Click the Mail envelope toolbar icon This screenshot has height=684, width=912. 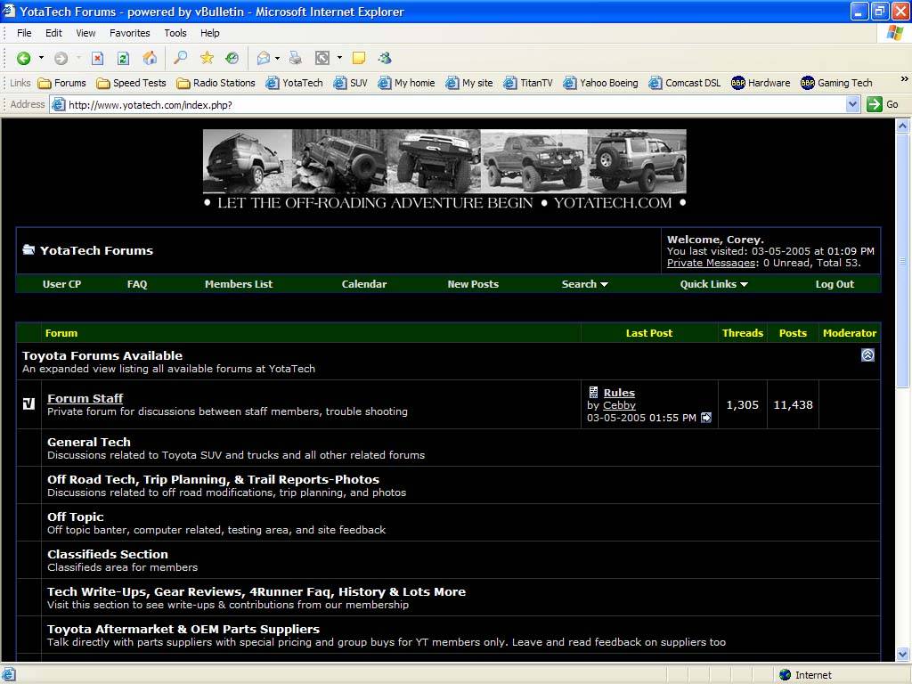tap(264, 58)
